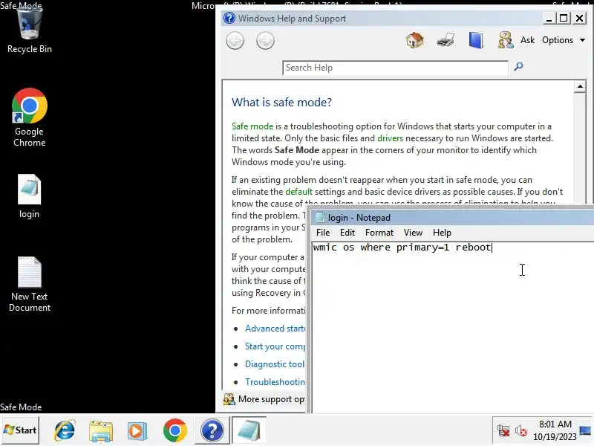Go back in Windows Help and Support
The height and width of the screenshot is (446, 594).
(x=235, y=41)
